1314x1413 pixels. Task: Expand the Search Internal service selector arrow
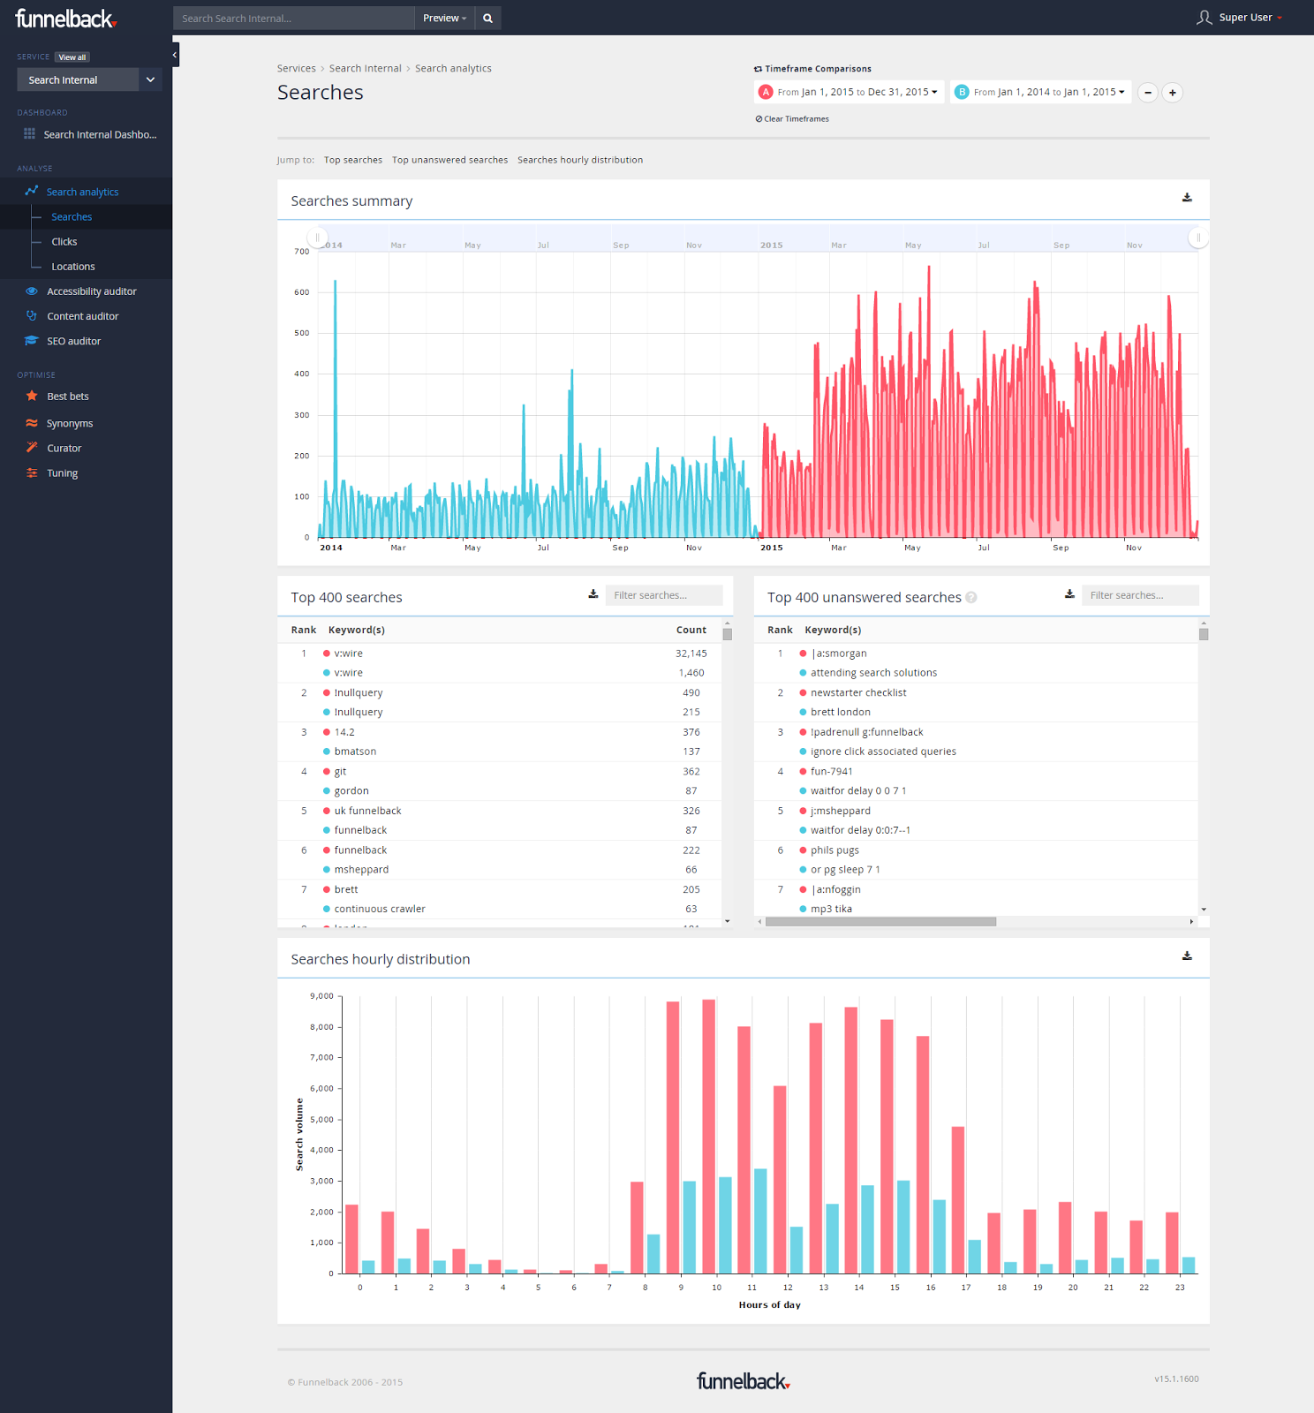(150, 79)
